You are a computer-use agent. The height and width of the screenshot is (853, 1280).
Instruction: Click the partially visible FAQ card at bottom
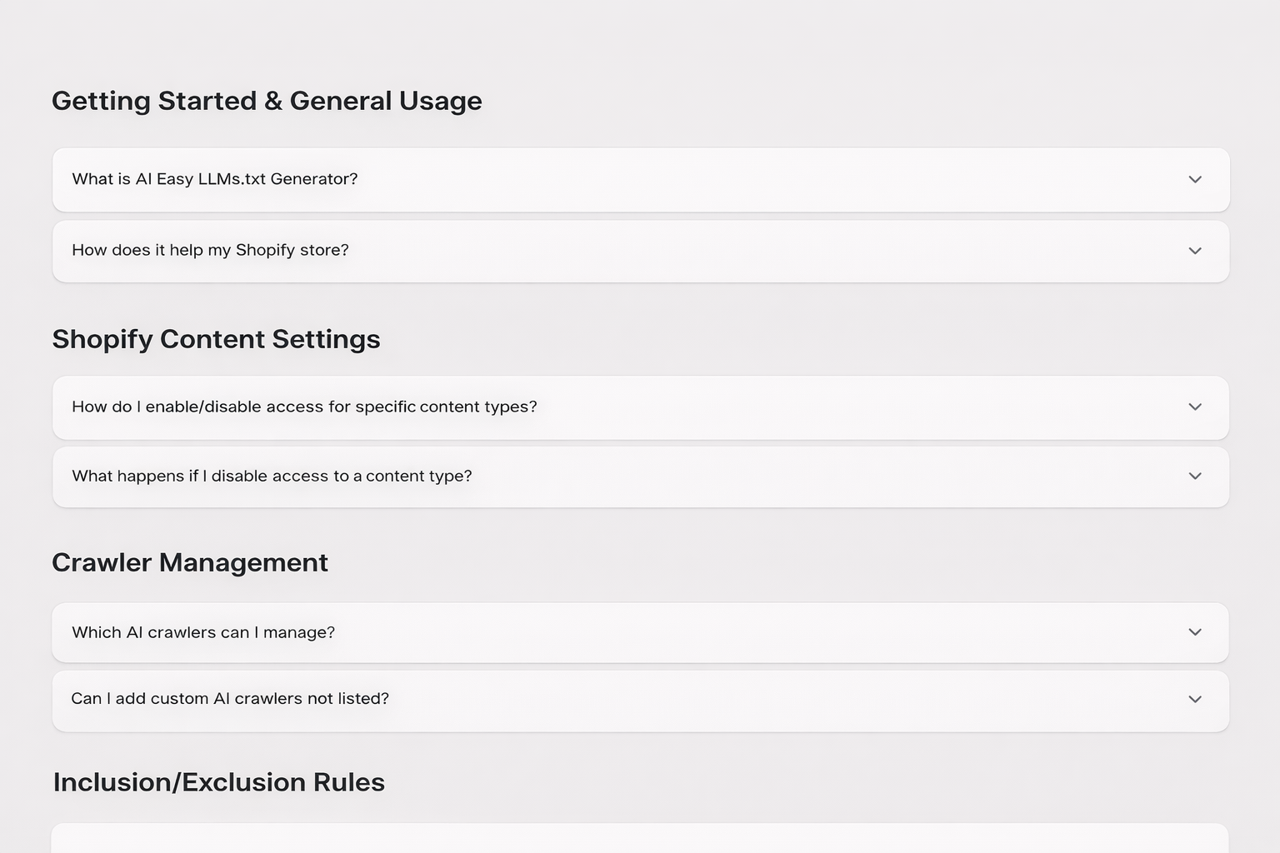pyautogui.click(x=640, y=841)
